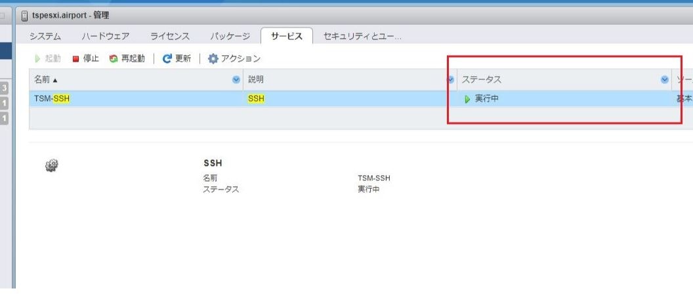Open the ライセンス tab

(170, 36)
